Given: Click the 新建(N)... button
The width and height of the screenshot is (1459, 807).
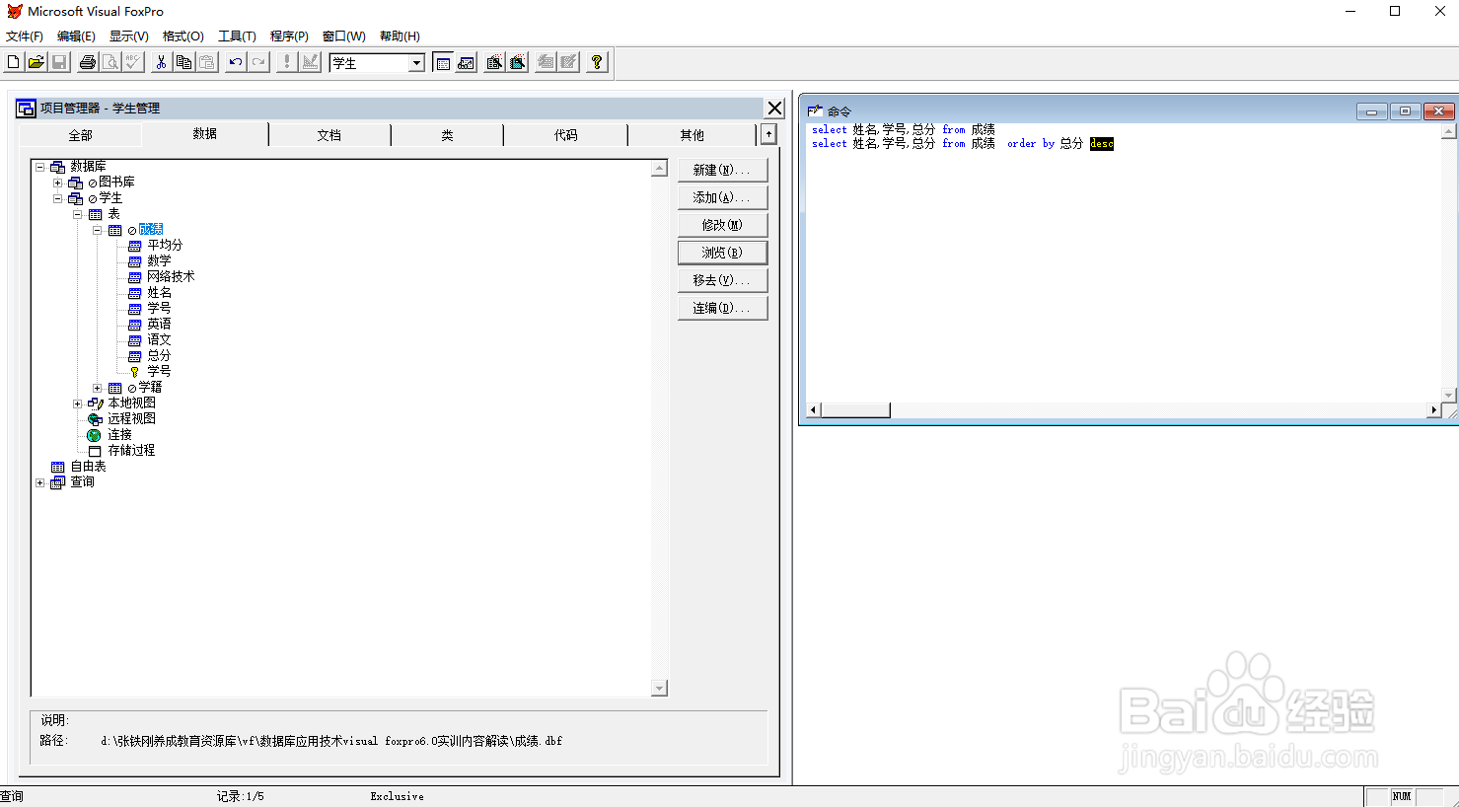Looking at the screenshot, I should click(722, 170).
